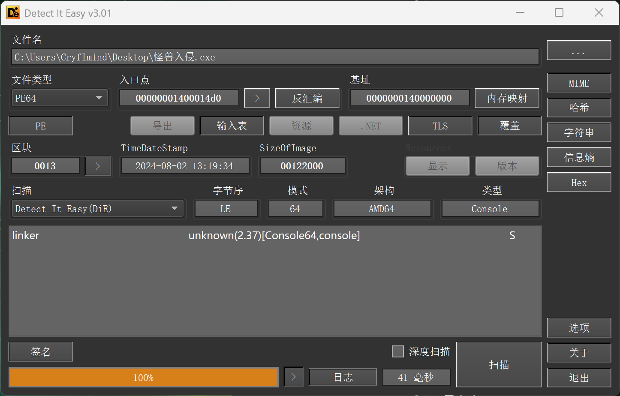Click the arrow button beside section count 0013

coord(97,166)
